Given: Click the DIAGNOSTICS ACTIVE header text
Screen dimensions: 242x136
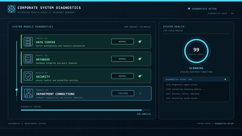Looking at the screenshot, I should tap(204, 9).
